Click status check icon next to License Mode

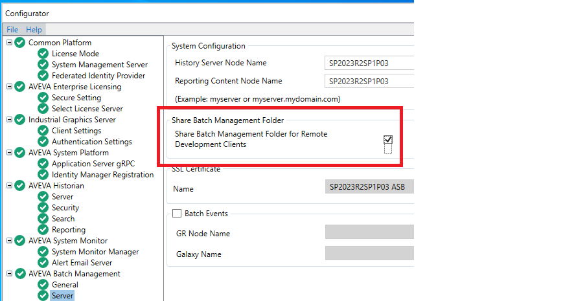(43, 54)
